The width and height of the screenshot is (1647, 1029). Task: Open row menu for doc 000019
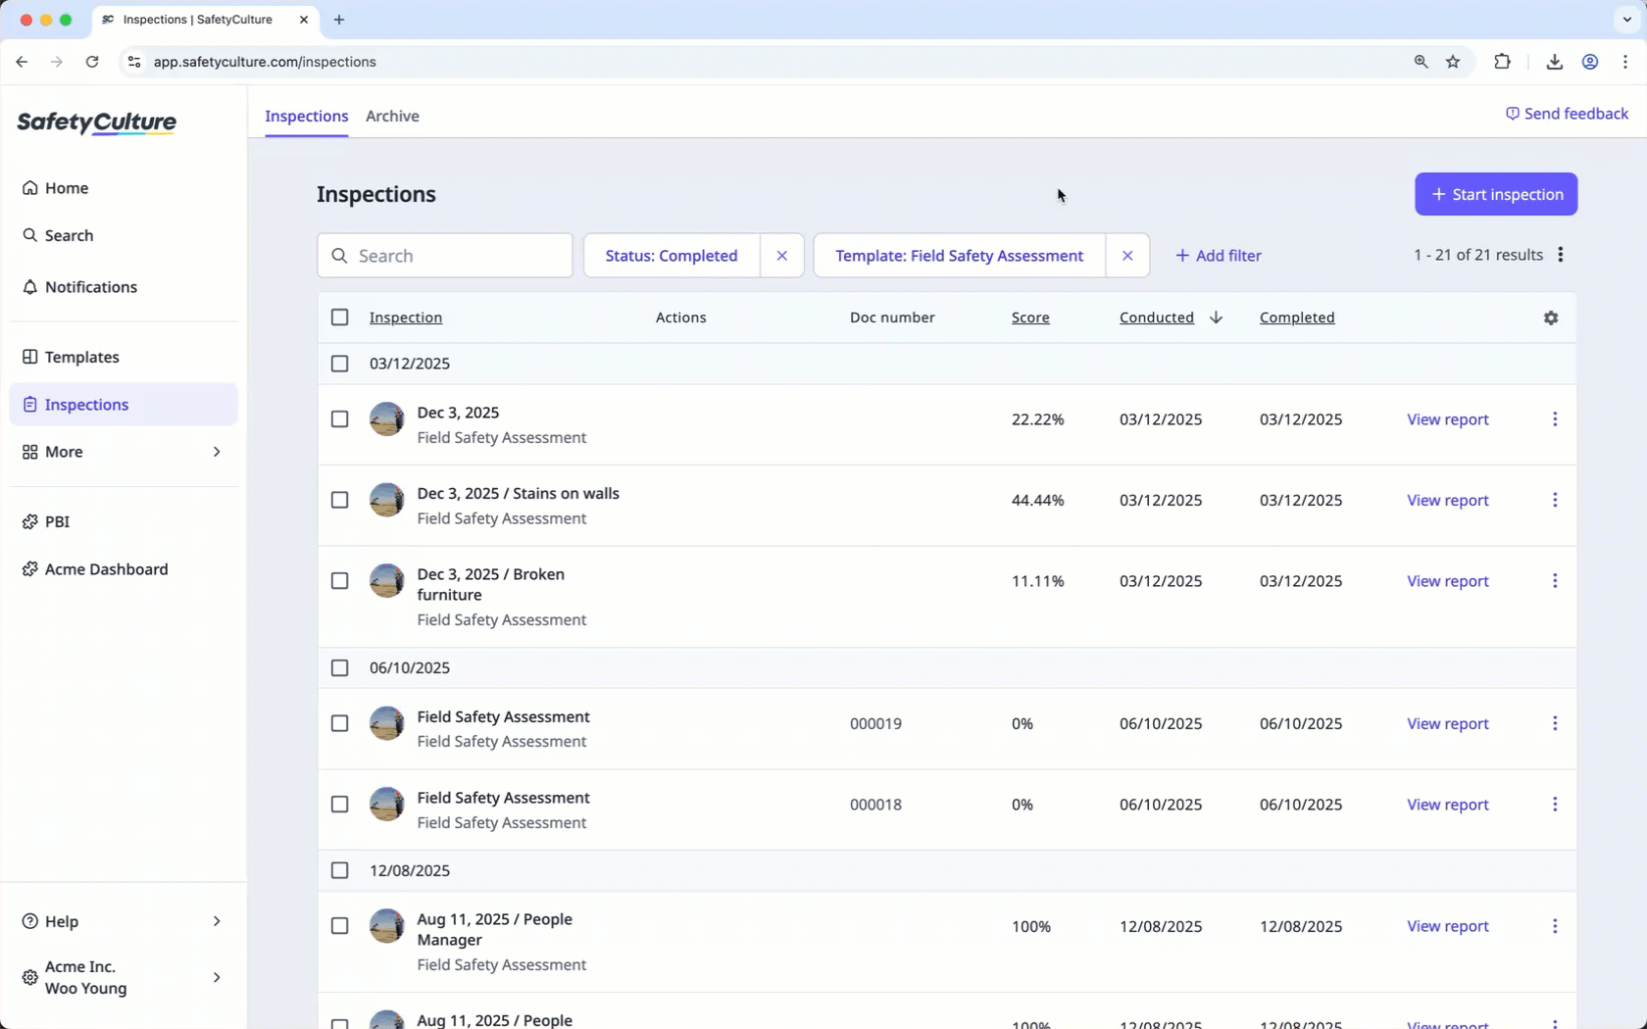click(x=1555, y=723)
